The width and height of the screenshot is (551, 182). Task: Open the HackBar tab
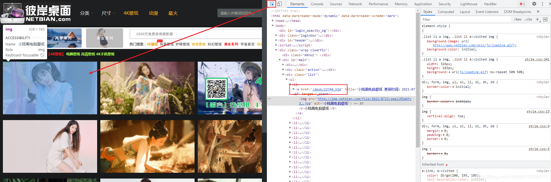coord(490,4)
